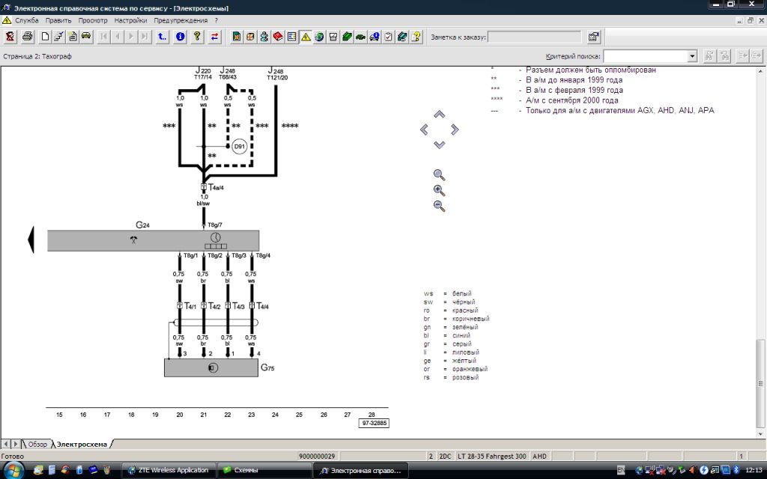This screenshot has height=479, width=767.
Task: Print the current wiring diagram
Action: 28,37
